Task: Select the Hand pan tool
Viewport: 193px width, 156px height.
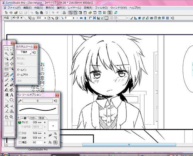Action: pyautogui.click(x=7, y=117)
